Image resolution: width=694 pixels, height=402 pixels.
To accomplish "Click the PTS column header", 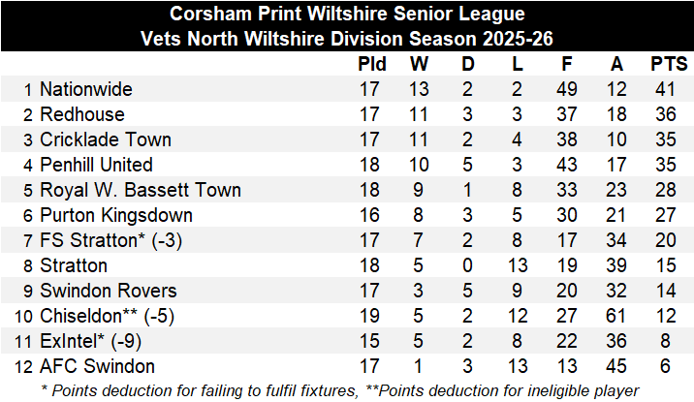I will point(668,65).
